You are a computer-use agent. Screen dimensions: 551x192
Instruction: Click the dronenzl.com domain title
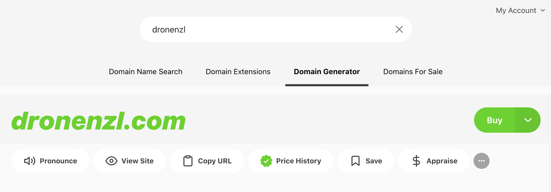[x=99, y=121]
